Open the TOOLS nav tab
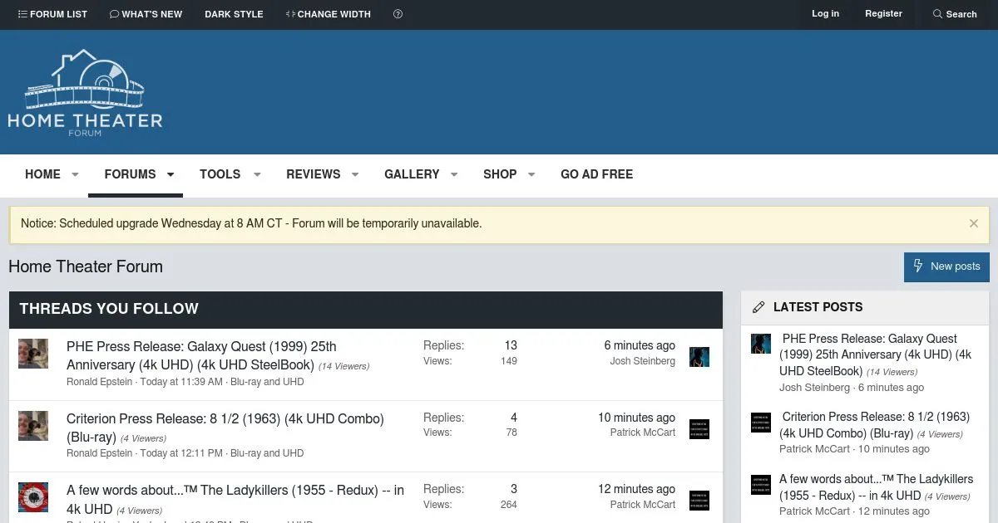This screenshot has height=523, width=998. 220,174
